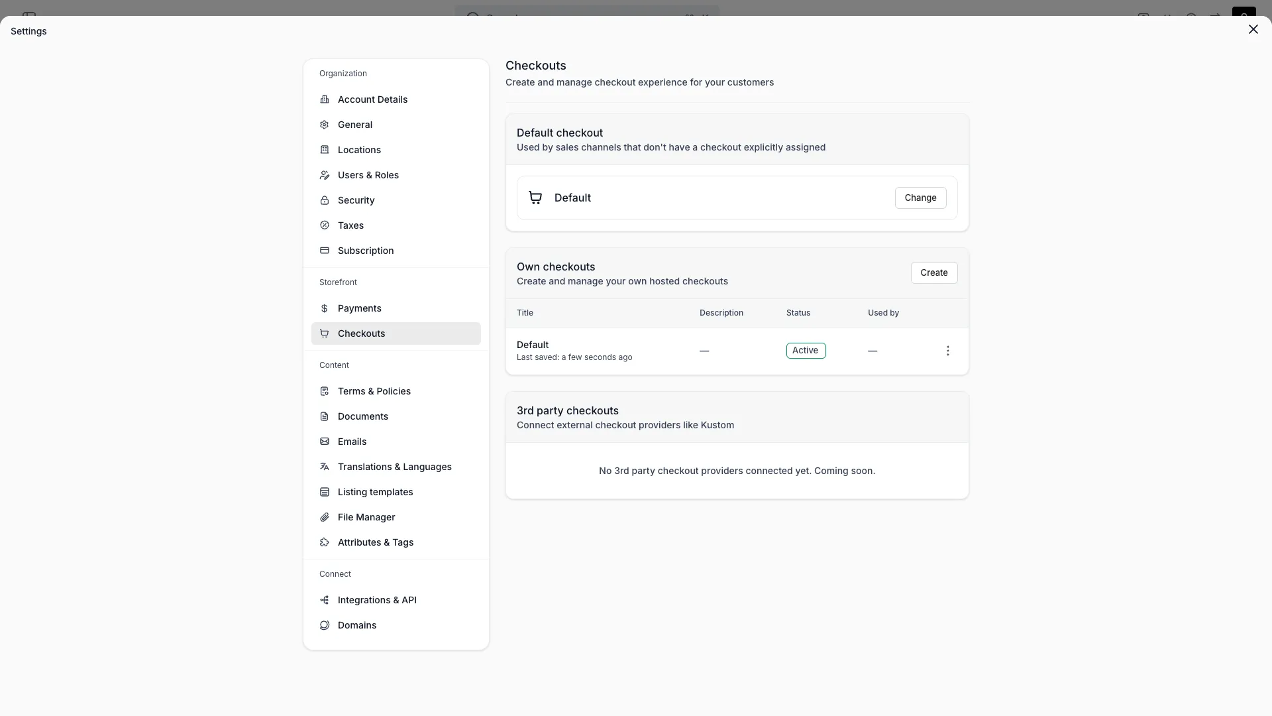Click the Active status badge
Image resolution: width=1272 pixels, height=716 pixels.
806,351
